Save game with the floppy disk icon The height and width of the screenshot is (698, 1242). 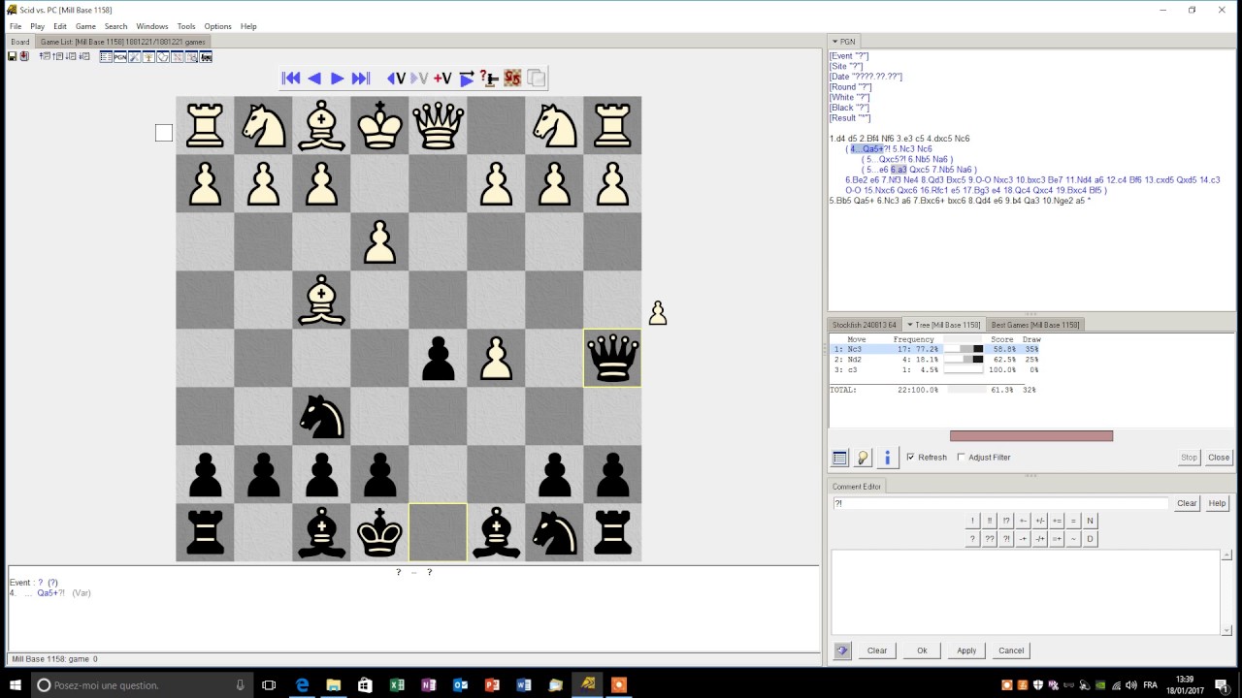12,56
